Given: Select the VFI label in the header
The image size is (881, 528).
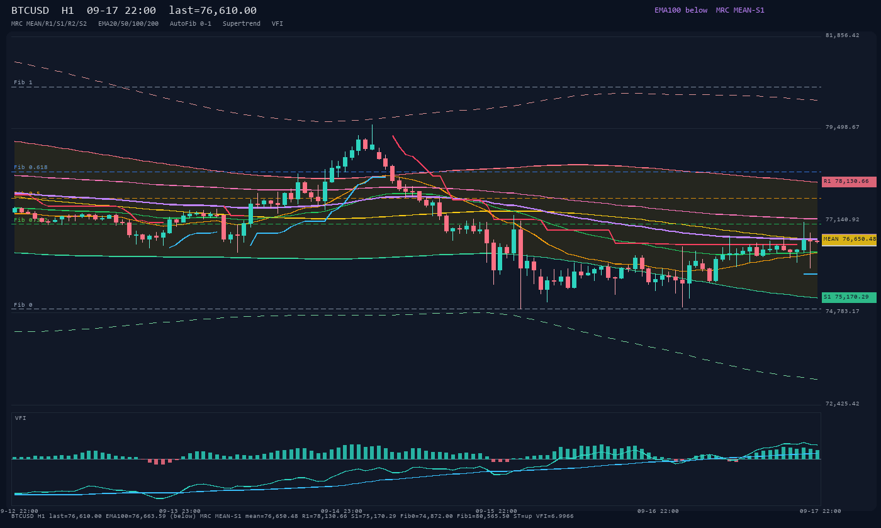Looking at the screenshot, I should click(278, 24).
